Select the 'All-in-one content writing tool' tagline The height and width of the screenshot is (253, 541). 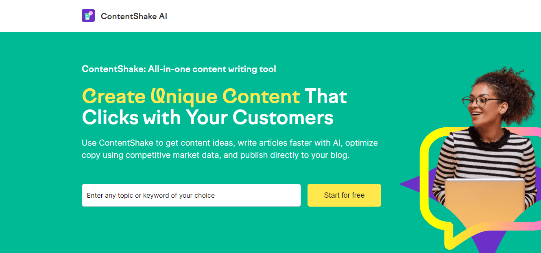point(179,69)
